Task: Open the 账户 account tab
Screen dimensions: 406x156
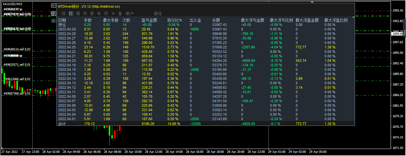Action: [130, 13]
